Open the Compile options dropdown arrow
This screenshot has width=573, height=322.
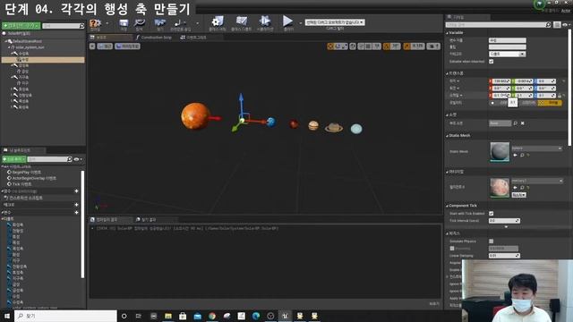tap(107, 23)
